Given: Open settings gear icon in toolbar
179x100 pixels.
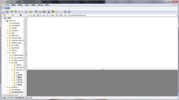Looking at the screenshot, I should click(x=65, y=12).
